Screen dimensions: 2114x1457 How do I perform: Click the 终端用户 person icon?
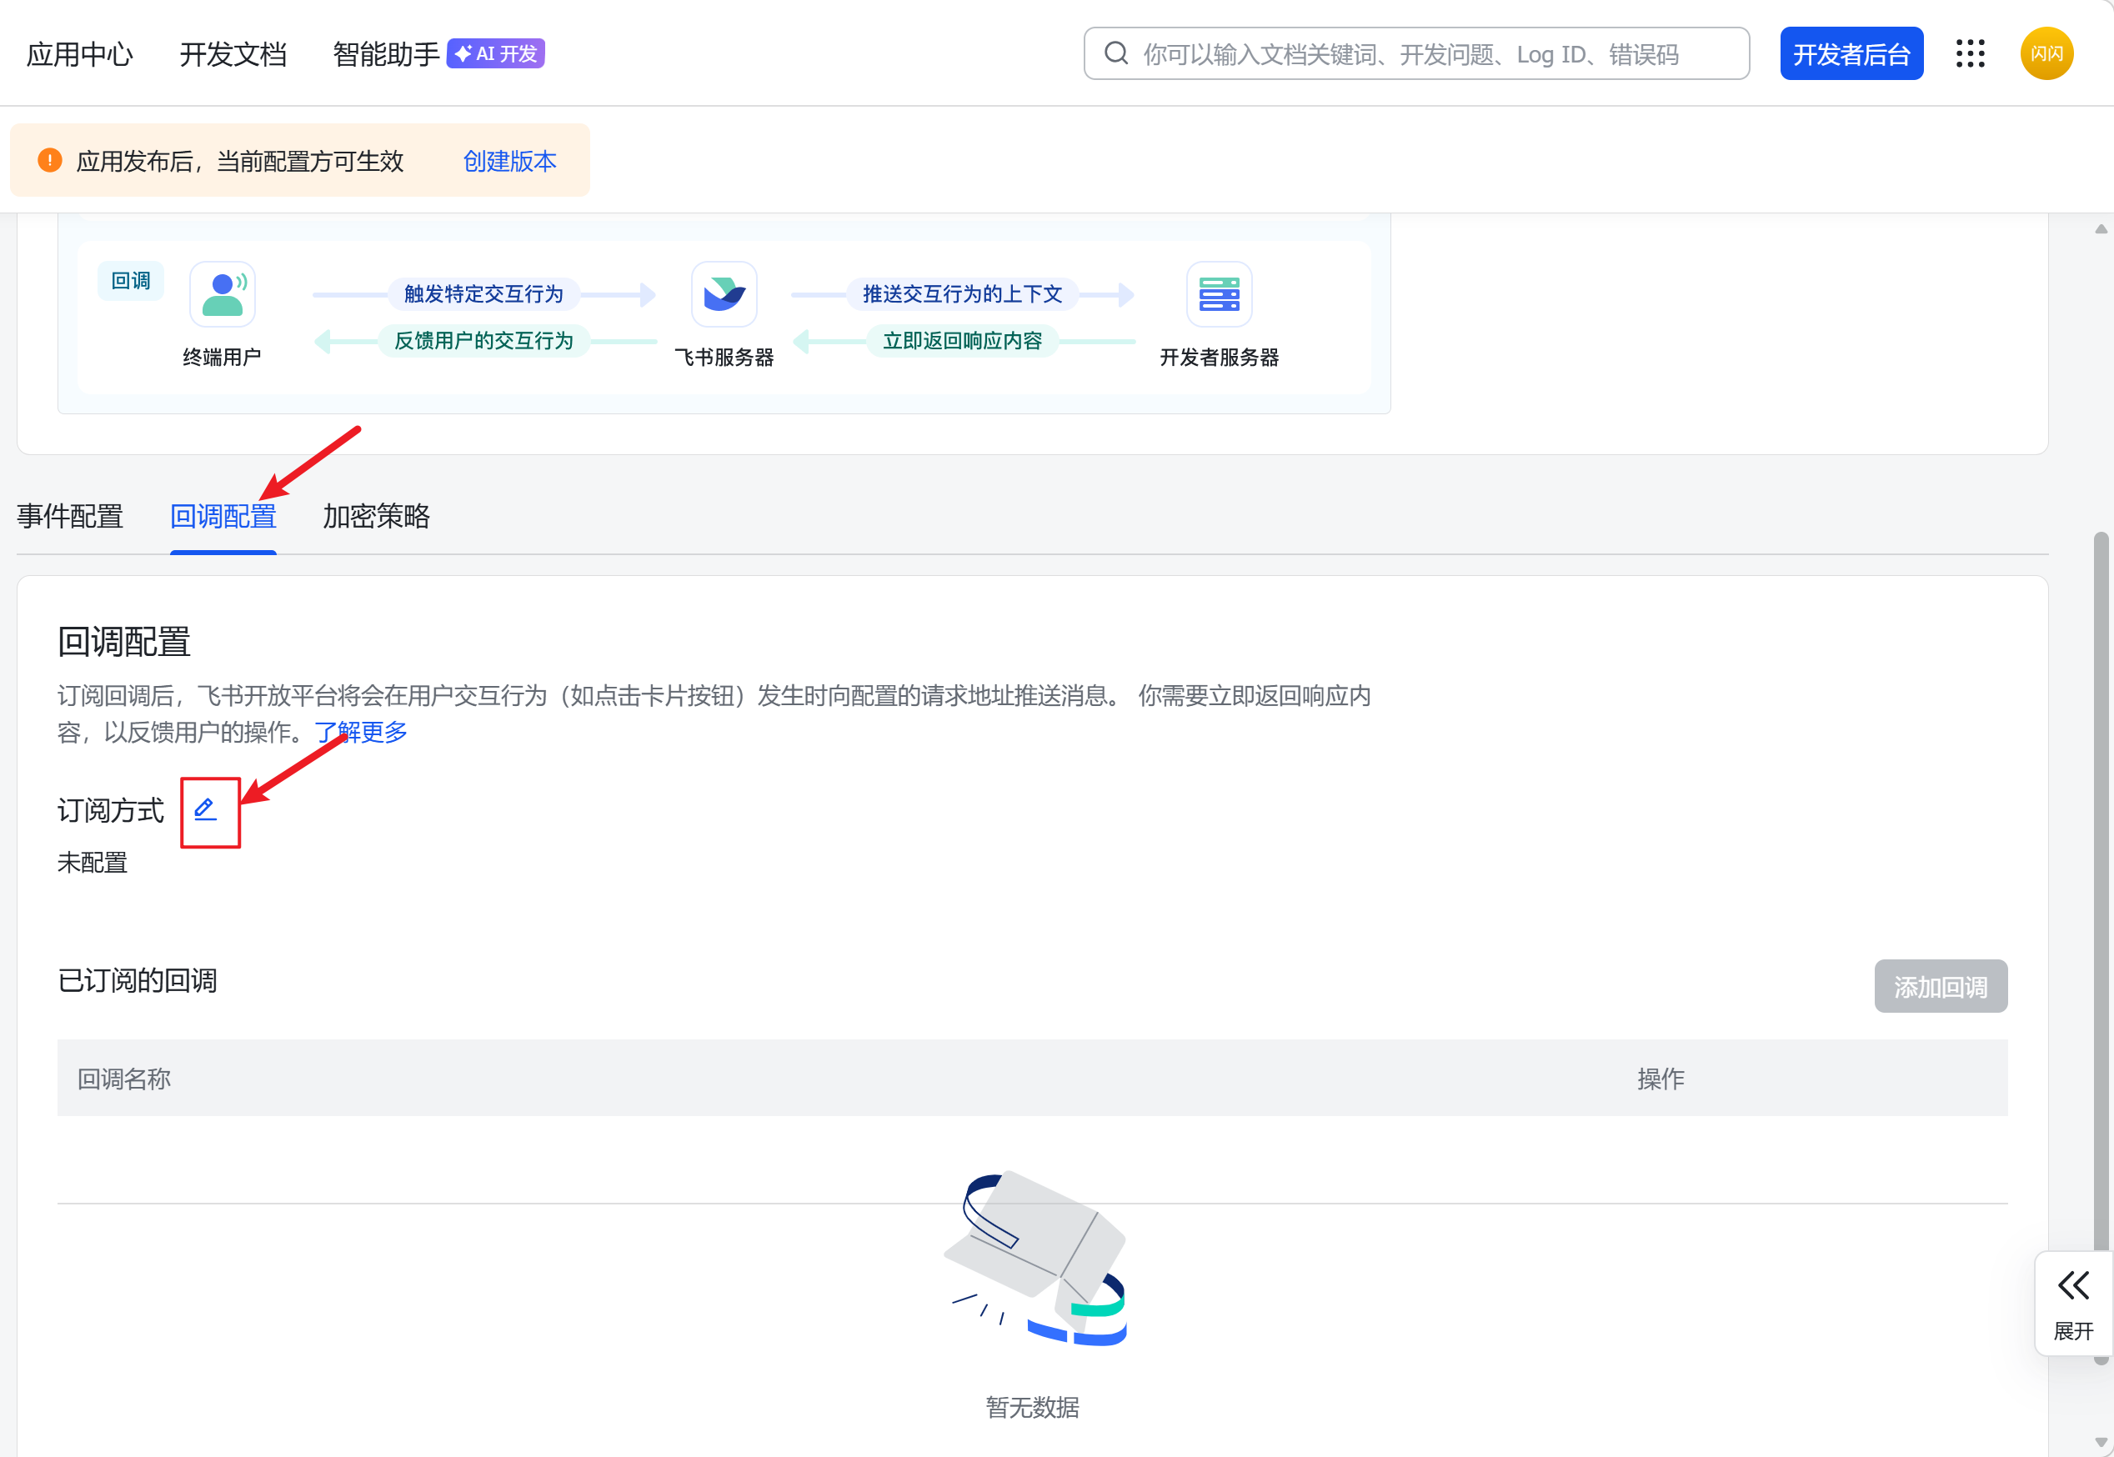(x=222, y=295)
